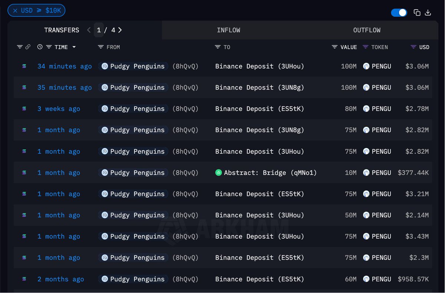The height and width of the screenshot is (293, 445).
Task: Edit the page number field showing 1
Action: pyautogui.click(x=99, y=30)
